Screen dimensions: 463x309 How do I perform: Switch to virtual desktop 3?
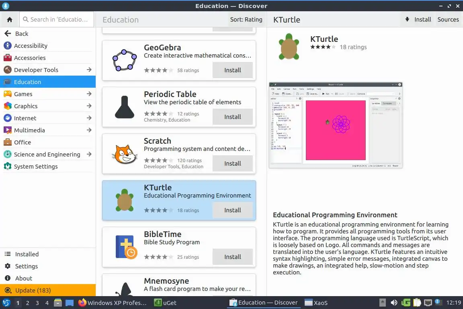click(37, 303)
